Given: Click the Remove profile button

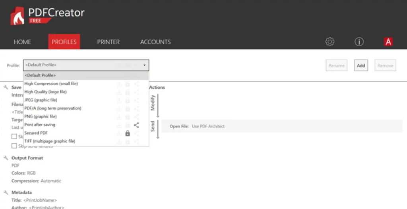Looking at the screenshot, I should [385, 65].
